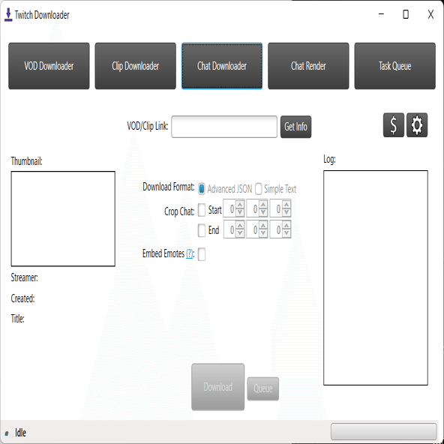This screenshot has height=444, width=444.
Task: Open the Task Queue tab
Action: tap(395, 66)
